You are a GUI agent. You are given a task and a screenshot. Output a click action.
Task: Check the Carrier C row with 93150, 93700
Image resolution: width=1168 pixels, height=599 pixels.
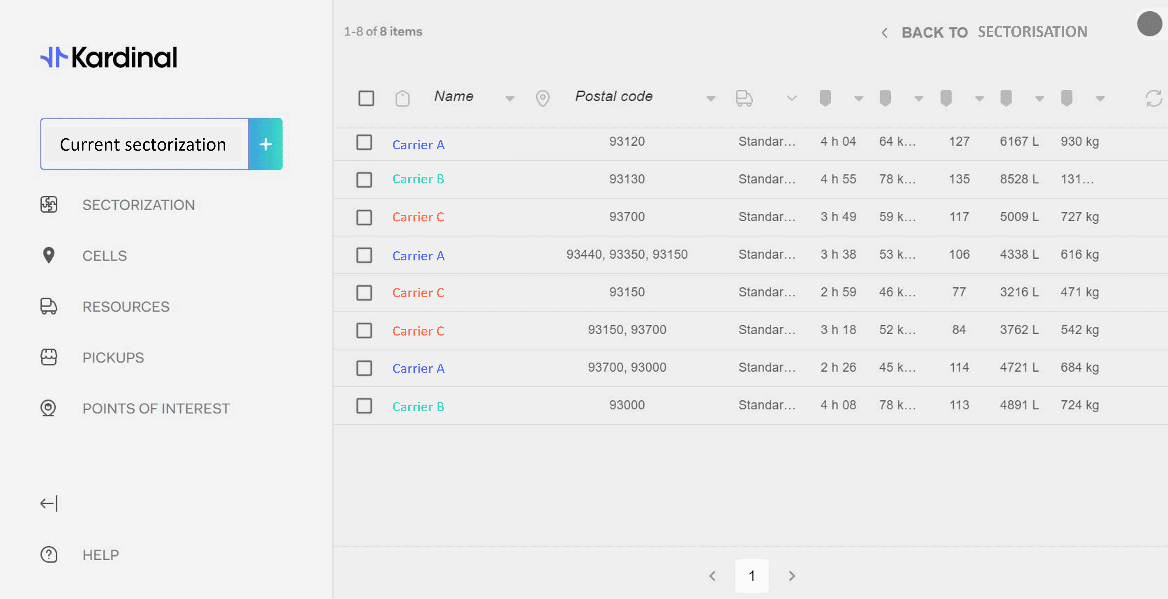pos(364,330)
